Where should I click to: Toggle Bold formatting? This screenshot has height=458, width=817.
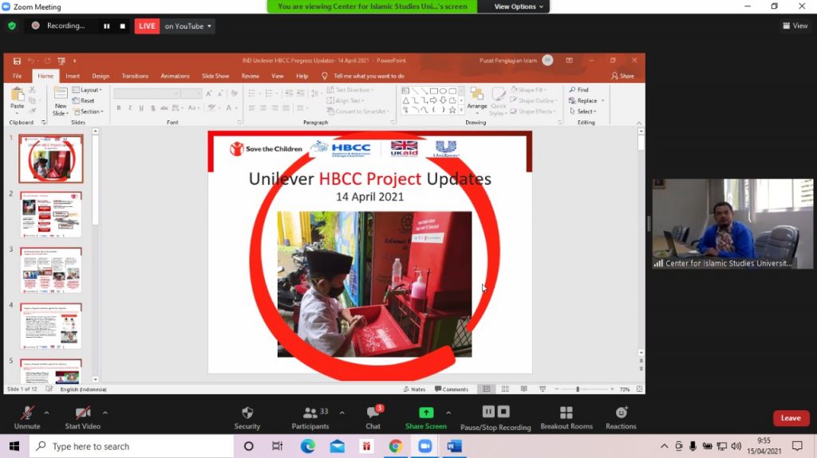pyautogui.click(x=119, y=108)
